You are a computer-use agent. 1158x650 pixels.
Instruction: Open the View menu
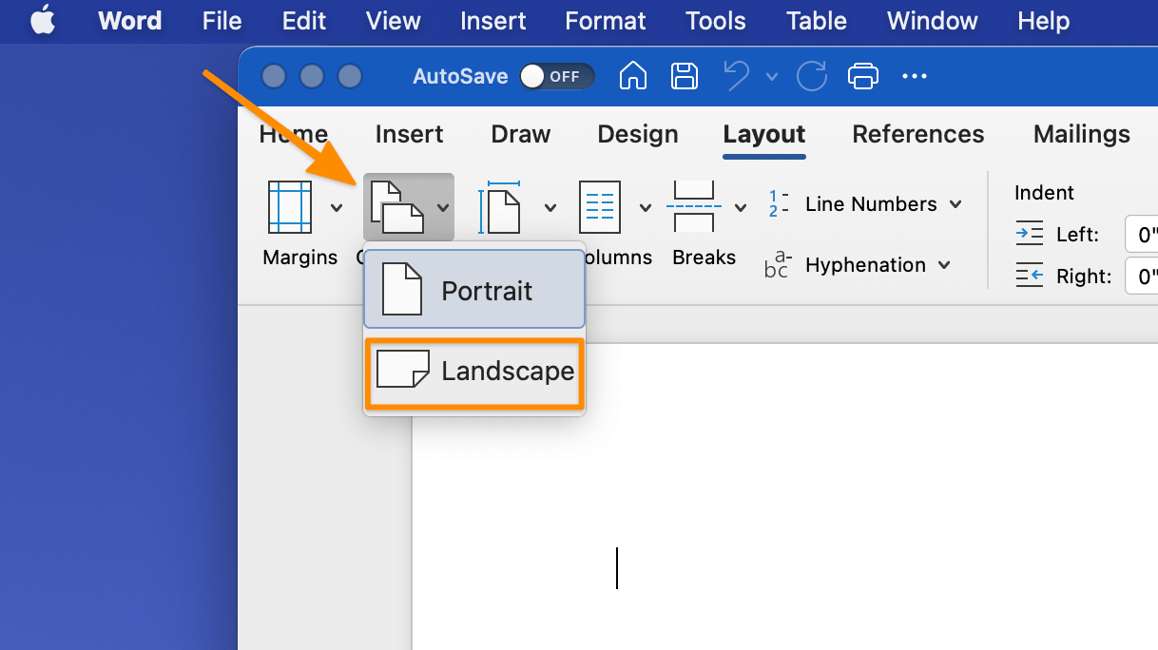point(394,21)
